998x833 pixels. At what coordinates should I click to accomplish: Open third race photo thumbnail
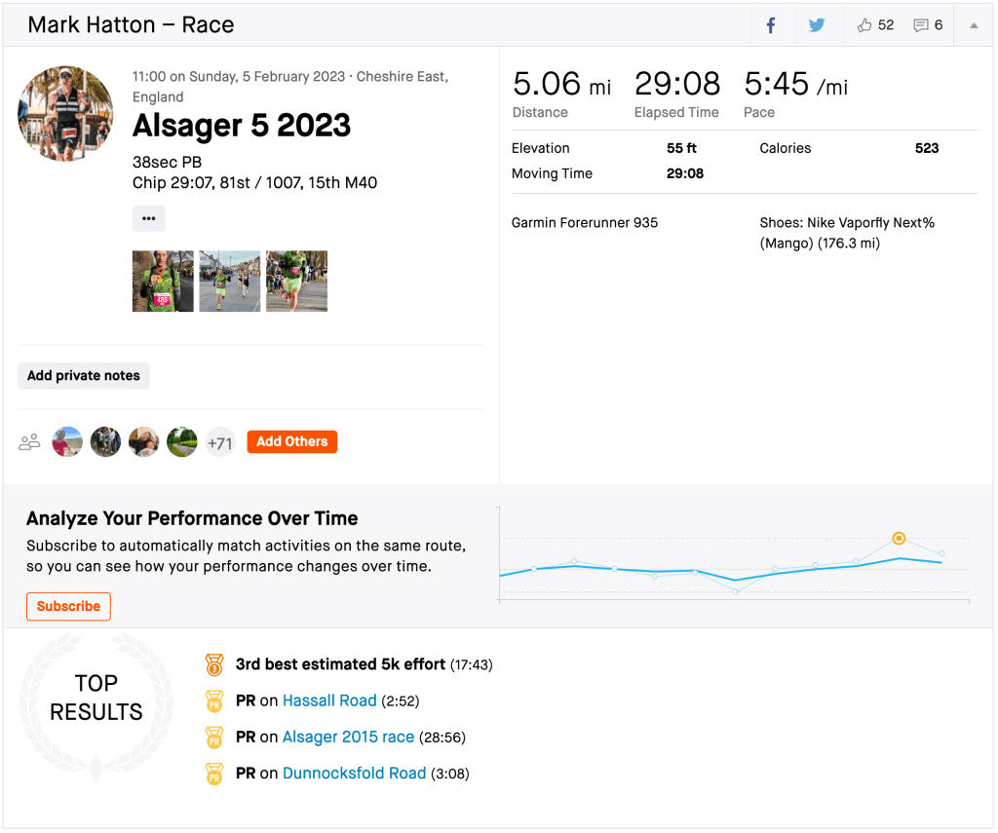click(296, 281)
